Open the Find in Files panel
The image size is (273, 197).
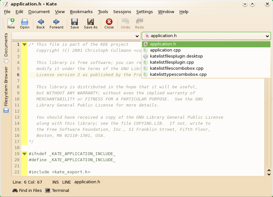pyautogui.click(x=27, y=190)
